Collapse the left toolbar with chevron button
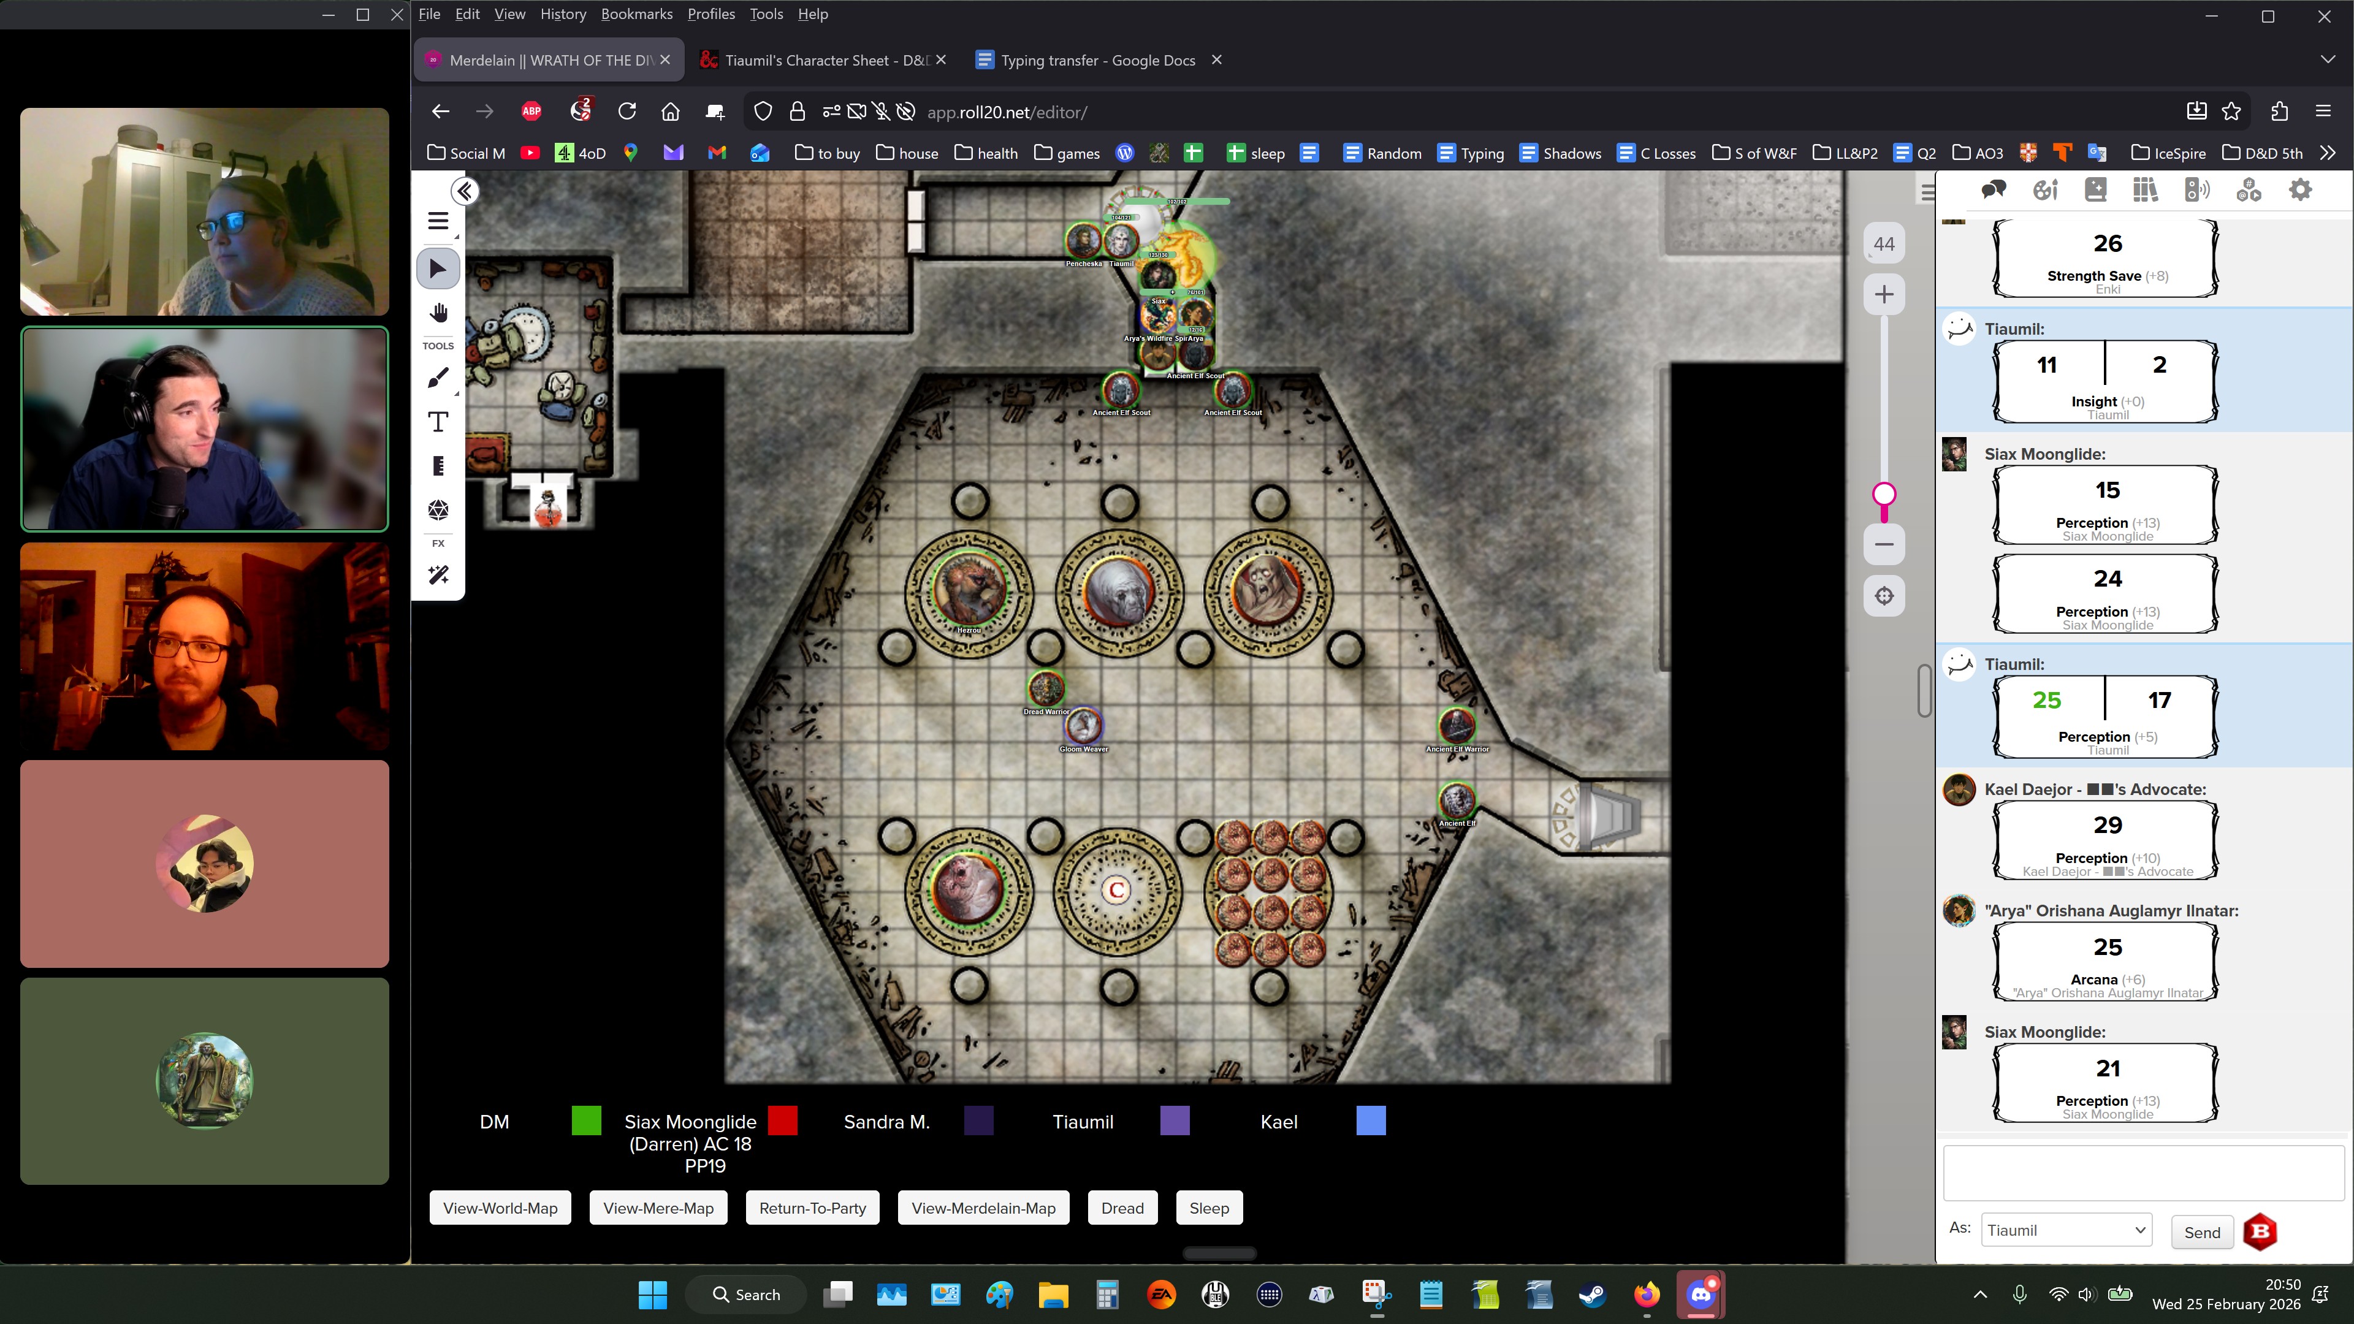 pos(464,191)
